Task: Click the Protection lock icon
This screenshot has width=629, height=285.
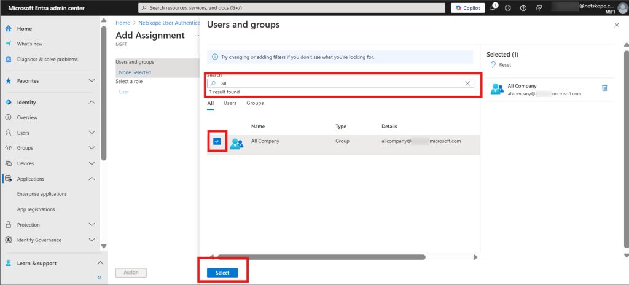Action: click(x=8, y=225)
